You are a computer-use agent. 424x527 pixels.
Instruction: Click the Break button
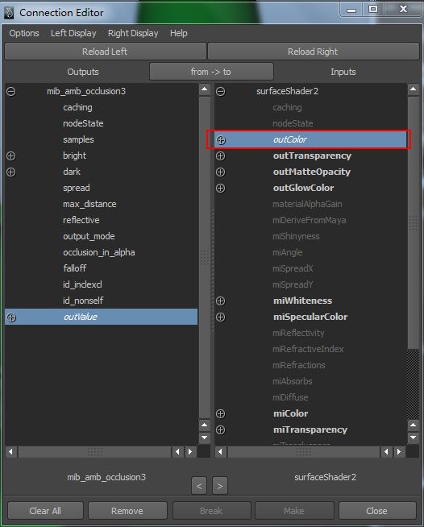tap(211, 511)
